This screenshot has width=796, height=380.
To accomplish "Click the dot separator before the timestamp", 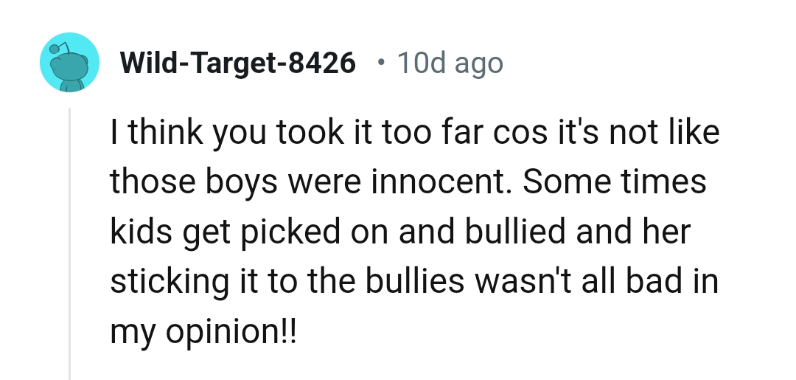I will pyautogui.click(x=380, y=63).
